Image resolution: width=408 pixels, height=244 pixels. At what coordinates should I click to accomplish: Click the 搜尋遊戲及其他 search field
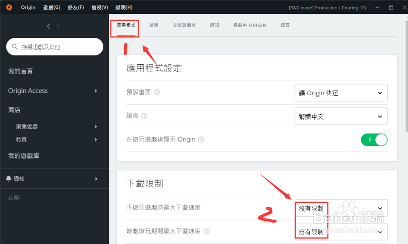click(55, 47)
